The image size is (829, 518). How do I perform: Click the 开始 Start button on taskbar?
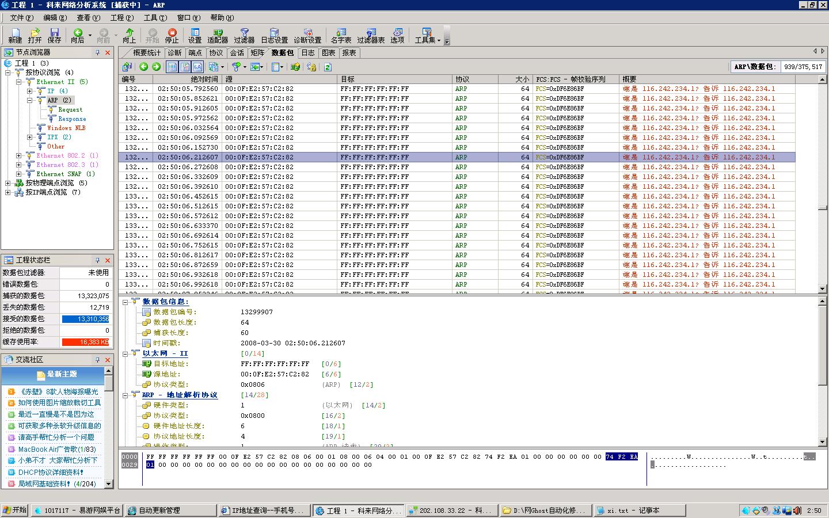[15, 510]
